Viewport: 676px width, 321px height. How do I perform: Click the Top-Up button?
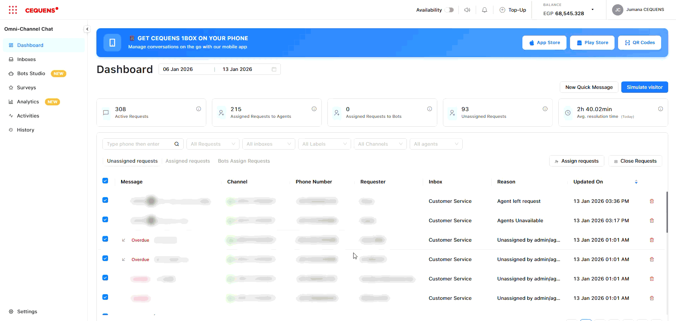click(513, 10)
